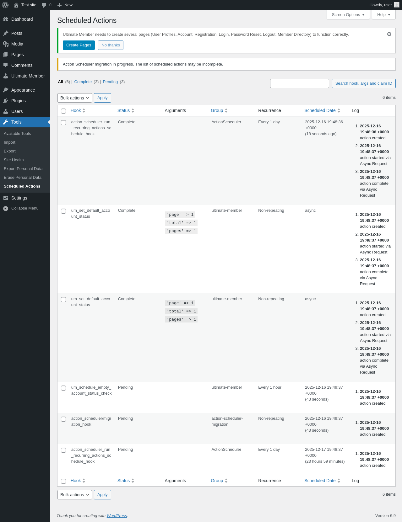Image resolution: width=402 pixels, height=522 pixels.
Task: Show only Complete actions
Action: 83,82
